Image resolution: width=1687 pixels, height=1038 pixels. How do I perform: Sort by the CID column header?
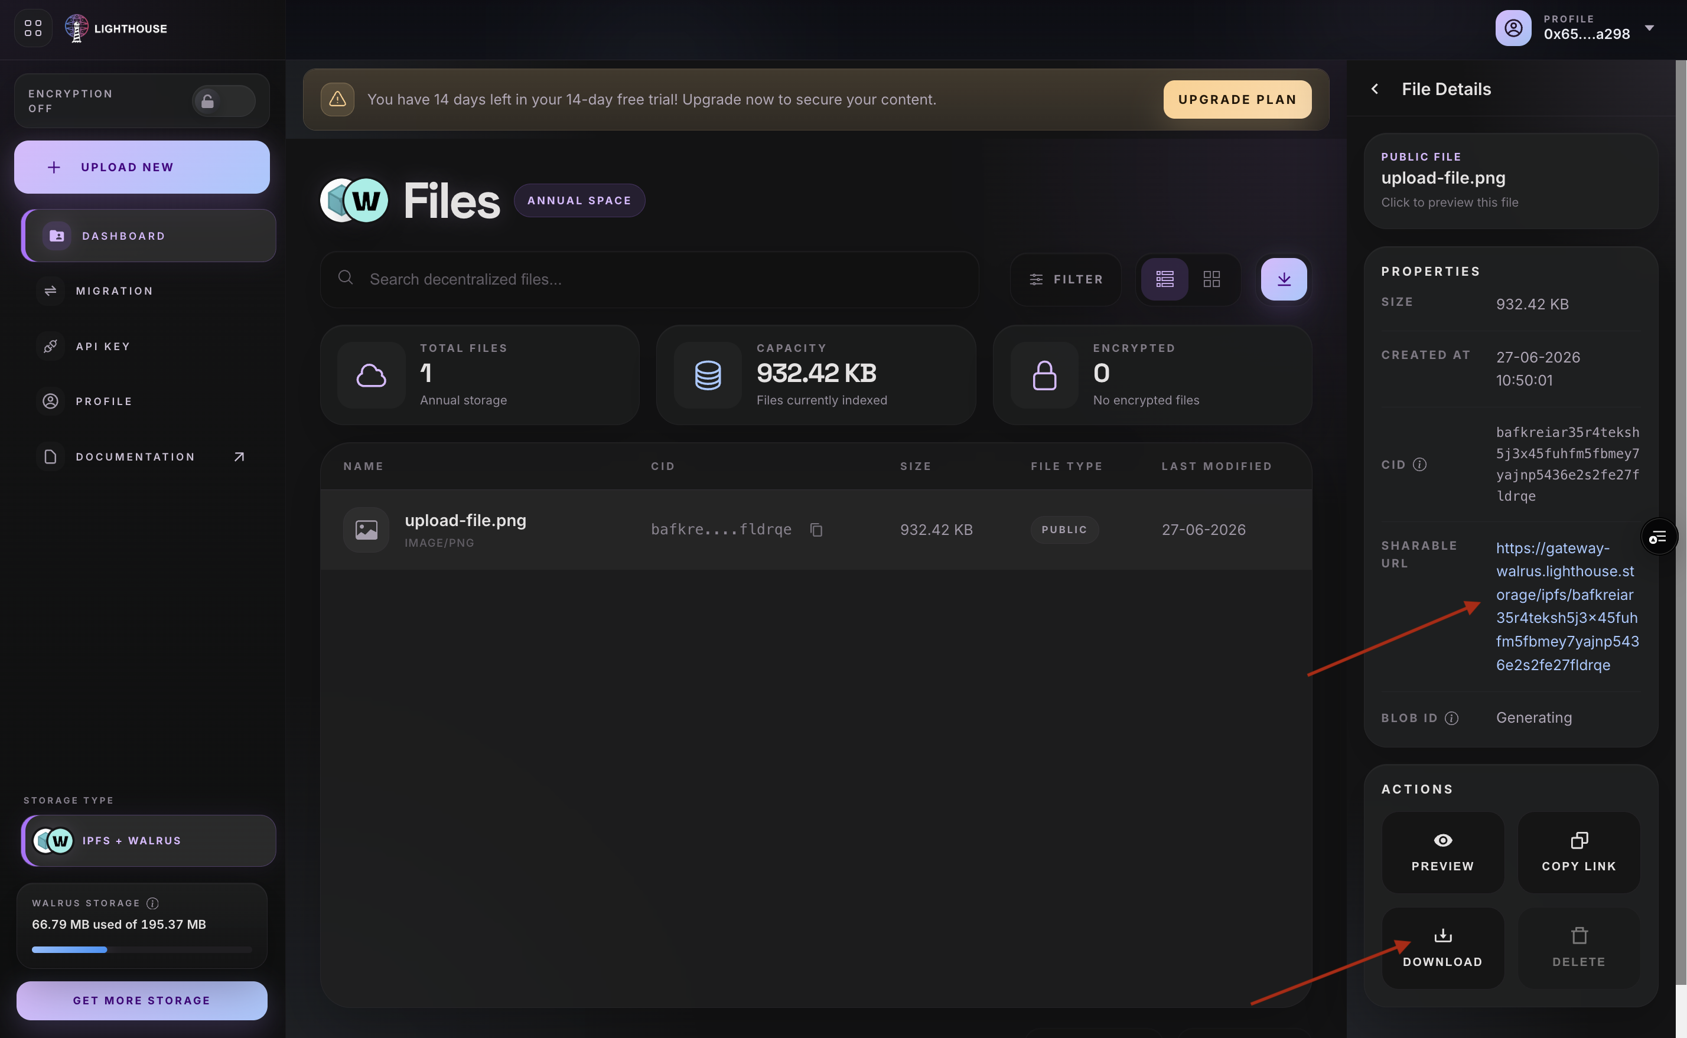[x=663, y=466]
